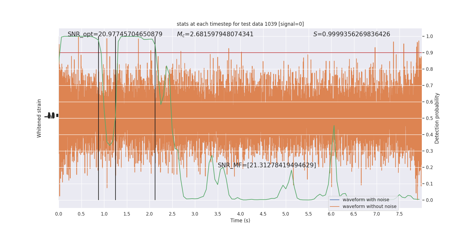This screenshot has width=469, height=234.
Task: Click the detection probability tick label 0.3
Action: click(x=429, y=151)
